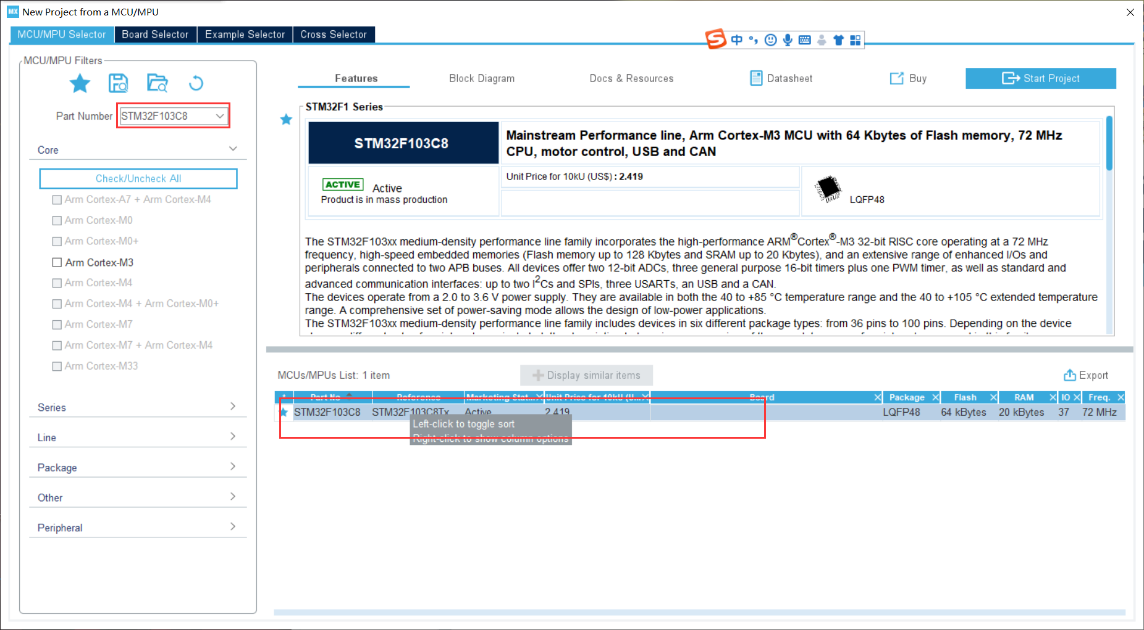Tick the Arm Cortex-M7 checkbox

click(57, 325)
